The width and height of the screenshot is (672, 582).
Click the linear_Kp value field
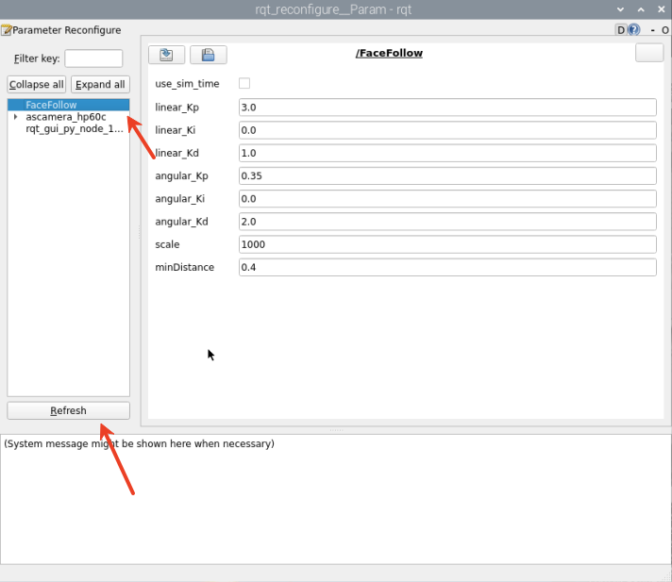pos(447,108)
